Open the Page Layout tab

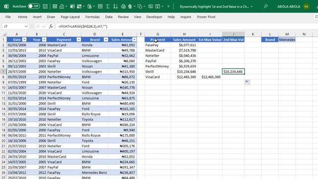point(70,17)
